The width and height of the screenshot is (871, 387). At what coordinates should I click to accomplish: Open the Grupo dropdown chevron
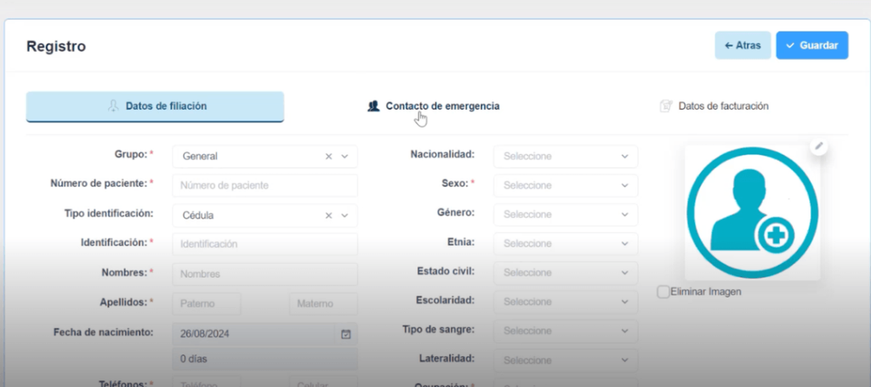[x=344, y=157]
